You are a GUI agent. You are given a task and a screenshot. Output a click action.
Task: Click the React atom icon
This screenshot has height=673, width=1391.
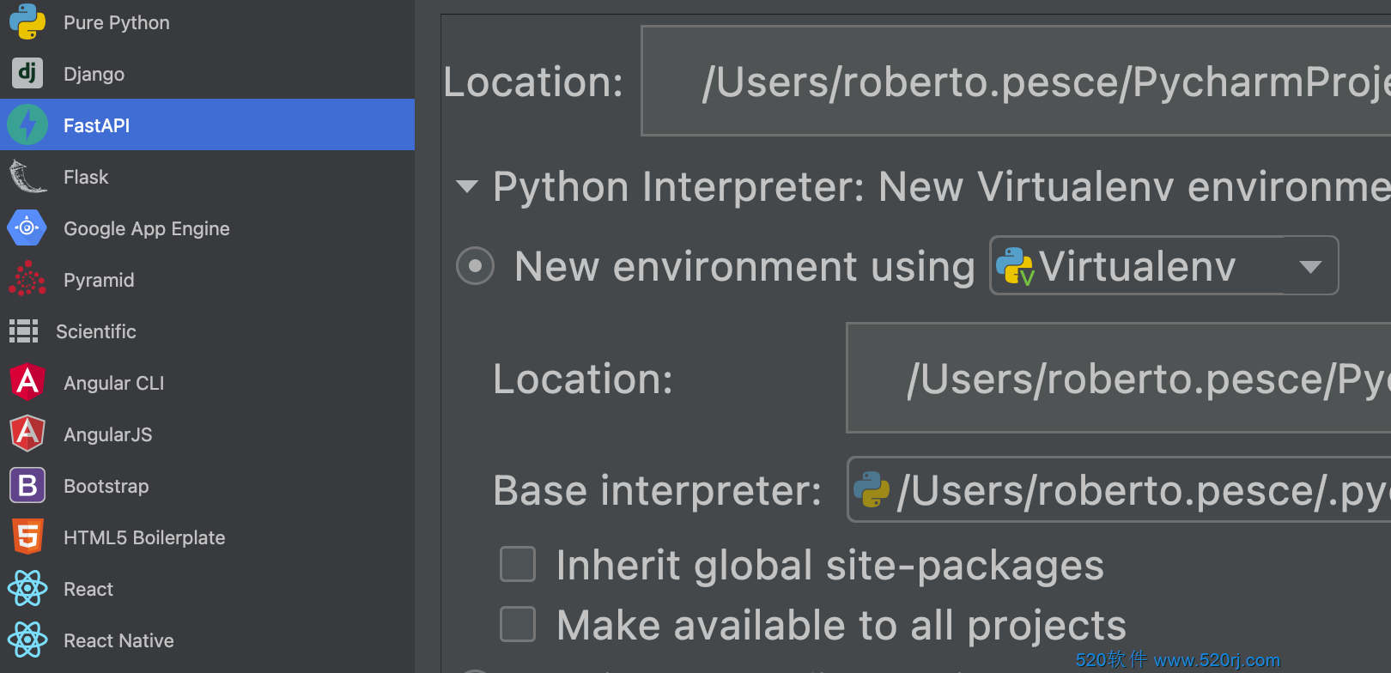(x=27, y=589)
